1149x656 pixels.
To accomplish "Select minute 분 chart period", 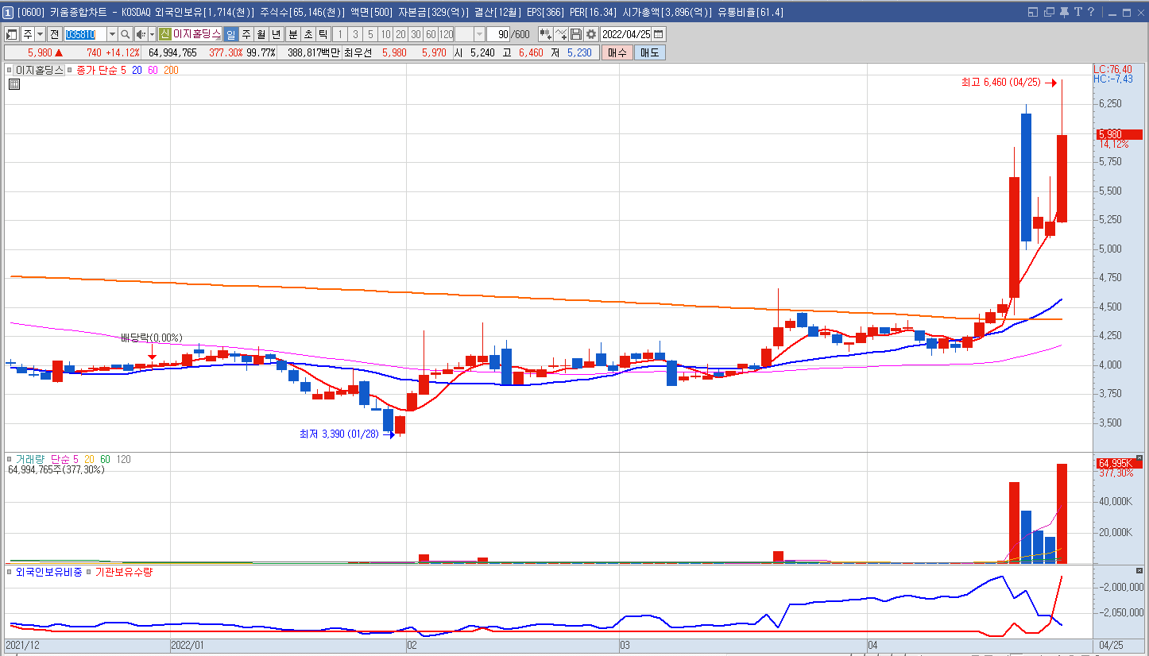I will point(292,34).
